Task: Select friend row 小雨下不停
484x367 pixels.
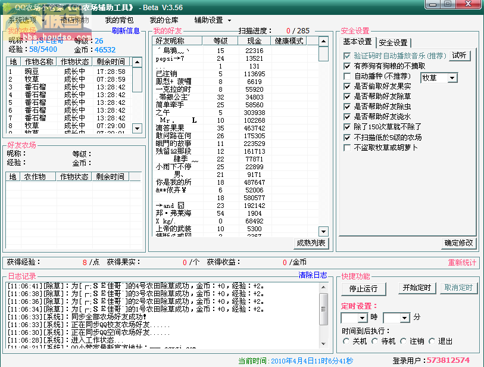Action: [x=235, y=167]
